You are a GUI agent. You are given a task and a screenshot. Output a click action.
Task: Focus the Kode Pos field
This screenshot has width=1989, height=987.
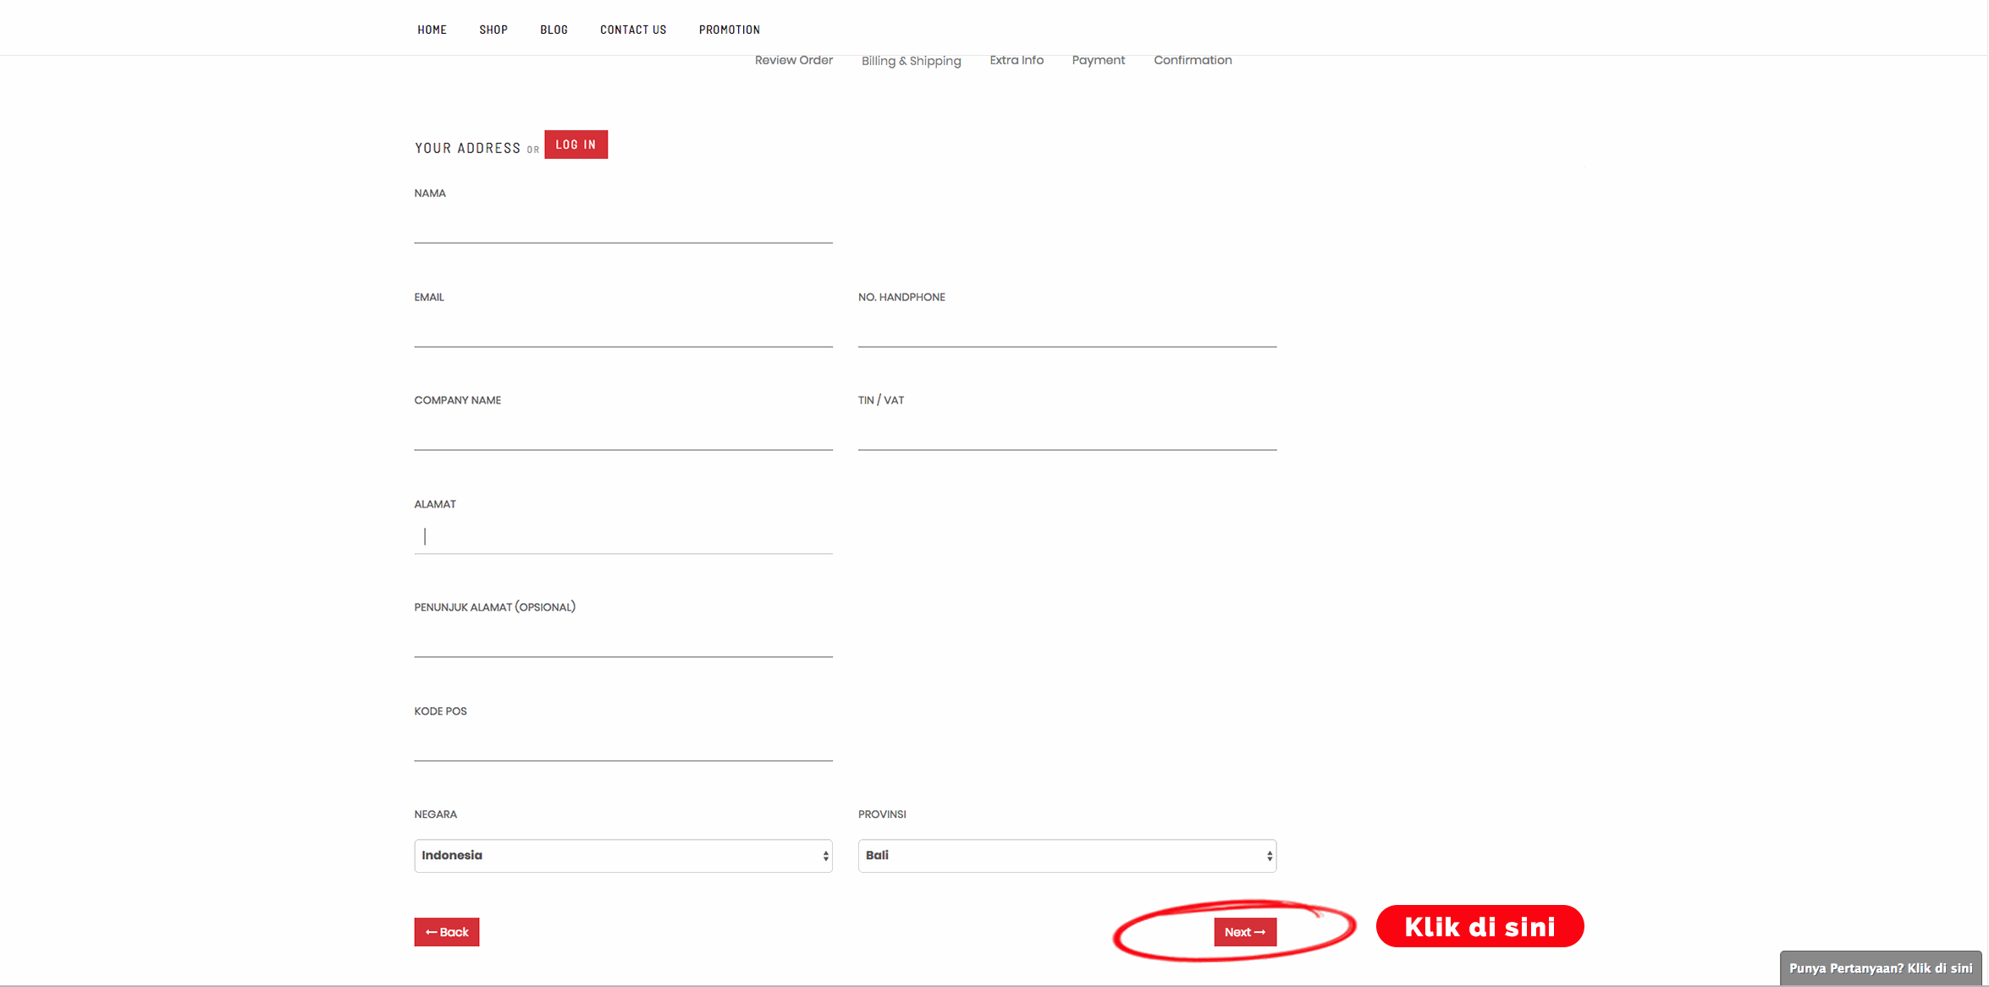[623, 744]
